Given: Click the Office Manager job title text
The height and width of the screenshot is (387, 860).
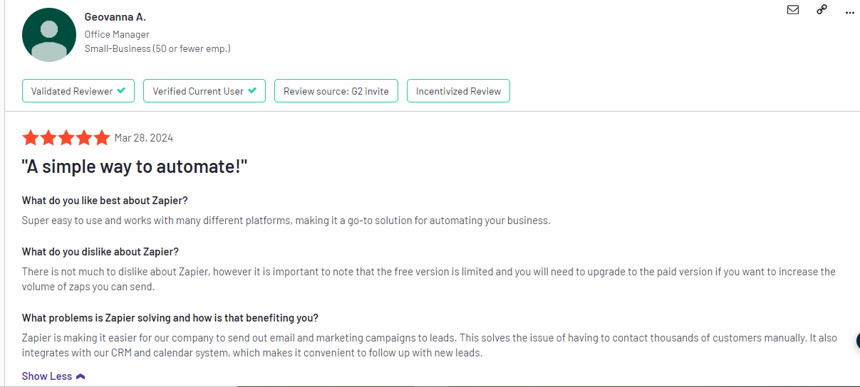Looking at the screenshot, I should [117, 34].
